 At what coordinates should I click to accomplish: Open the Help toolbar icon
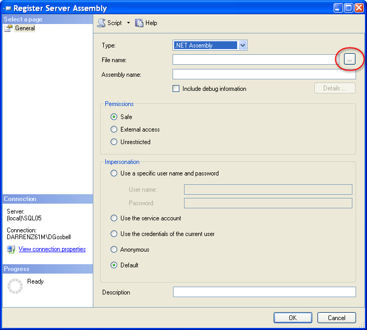(139, 23)
